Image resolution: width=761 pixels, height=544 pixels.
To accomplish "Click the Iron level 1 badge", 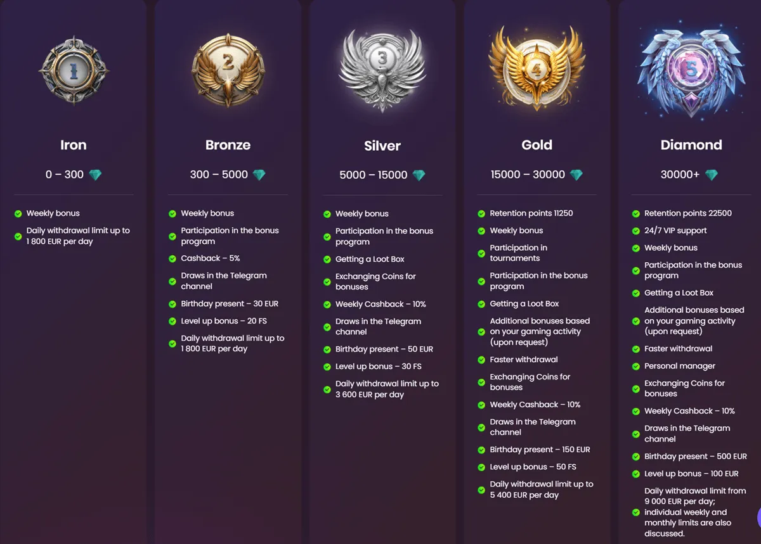I will 74,70.
